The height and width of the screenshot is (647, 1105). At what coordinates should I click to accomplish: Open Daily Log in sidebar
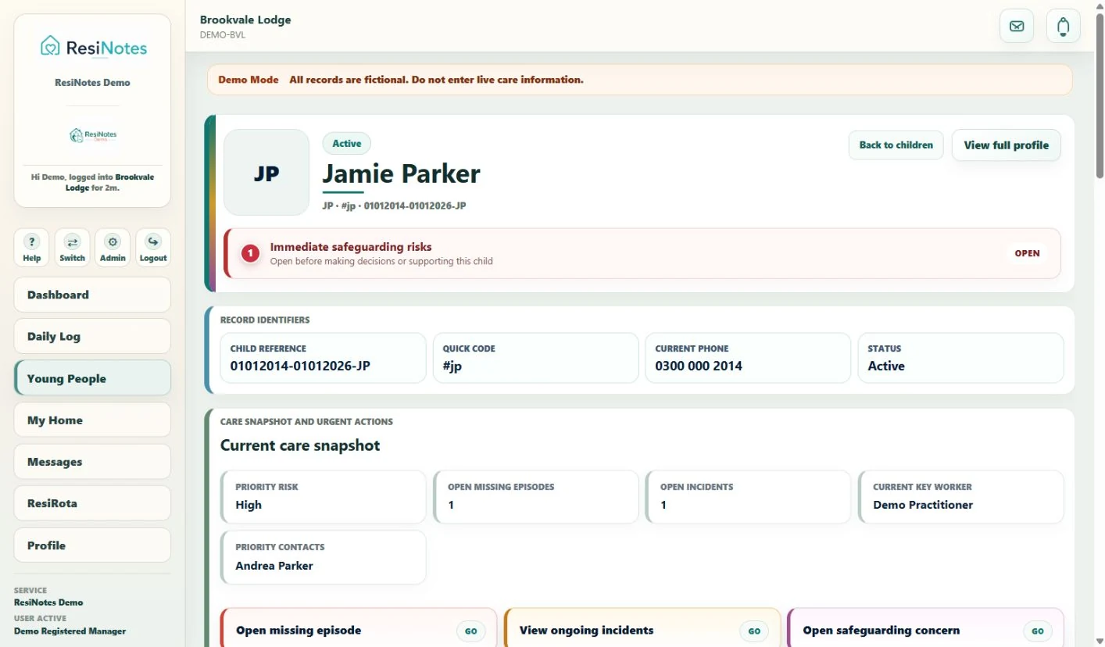click(x=92, y=336)
